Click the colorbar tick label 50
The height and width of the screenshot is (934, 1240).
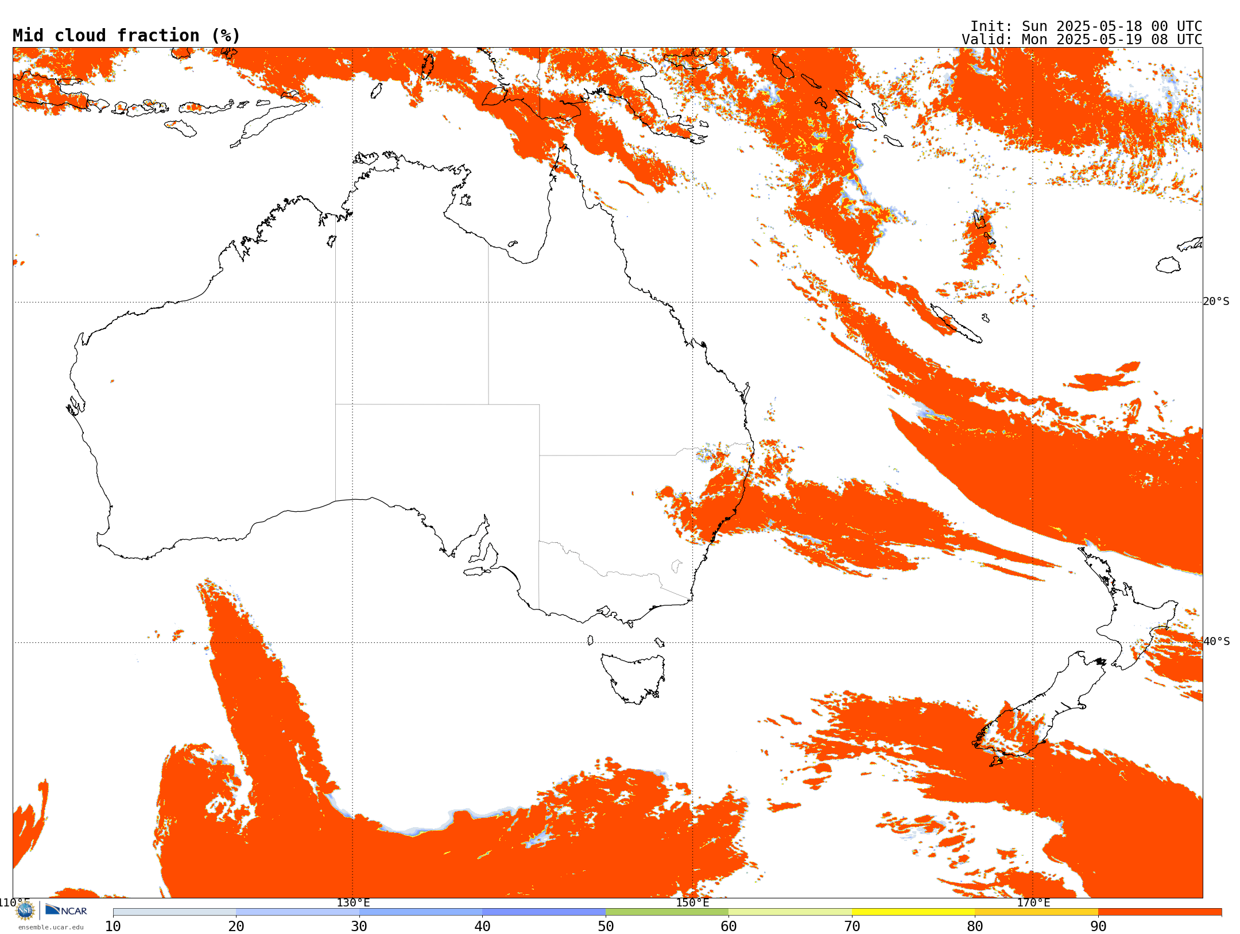pos(606,926)
